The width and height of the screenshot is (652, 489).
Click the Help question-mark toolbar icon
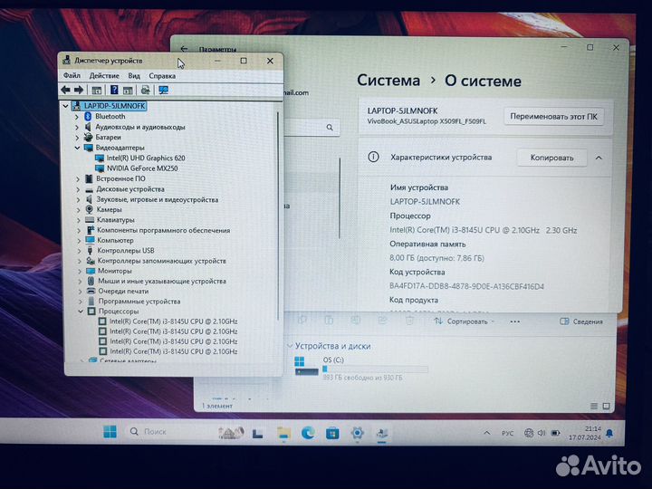[x=114, y=90]
